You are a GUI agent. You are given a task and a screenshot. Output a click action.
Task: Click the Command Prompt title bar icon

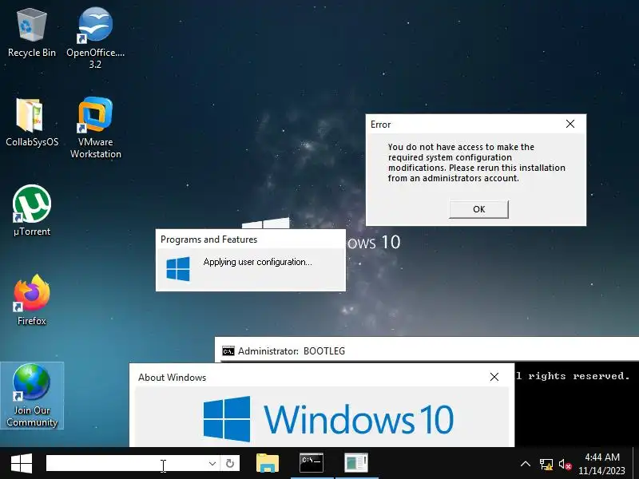tap(228, 350)
